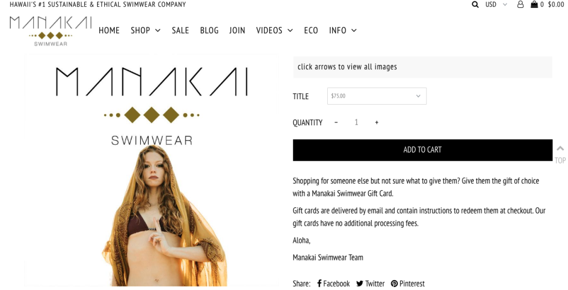Expand the VIDEOS menu
This screenshot has height=290, width=568.
274,30
